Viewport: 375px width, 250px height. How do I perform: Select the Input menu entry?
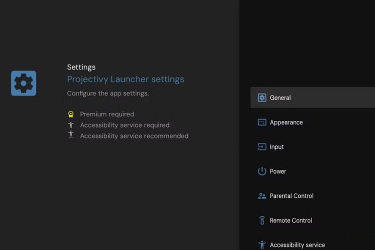pyautogui.click(x=312, y=146)
